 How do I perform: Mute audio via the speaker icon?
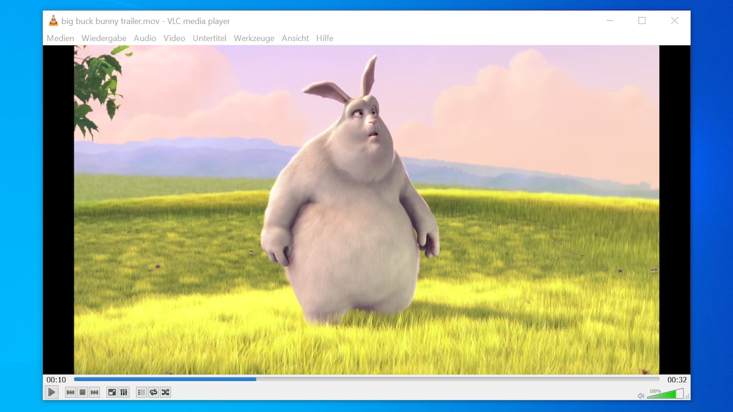[641, 395]
